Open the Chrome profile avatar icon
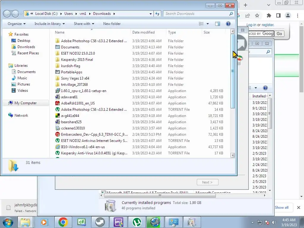Screen dimensions: 304x228 pyautogui.click(x=288, y=15)
